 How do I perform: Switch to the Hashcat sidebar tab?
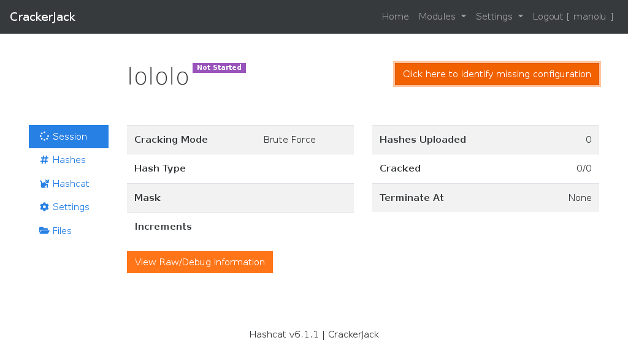click(x=69, y=184)
